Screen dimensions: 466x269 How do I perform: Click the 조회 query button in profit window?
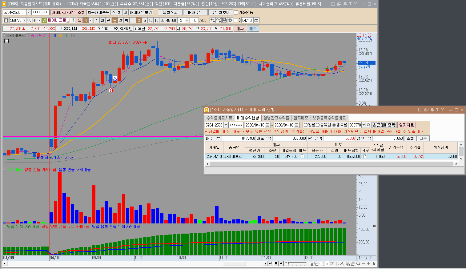(410, 138)
